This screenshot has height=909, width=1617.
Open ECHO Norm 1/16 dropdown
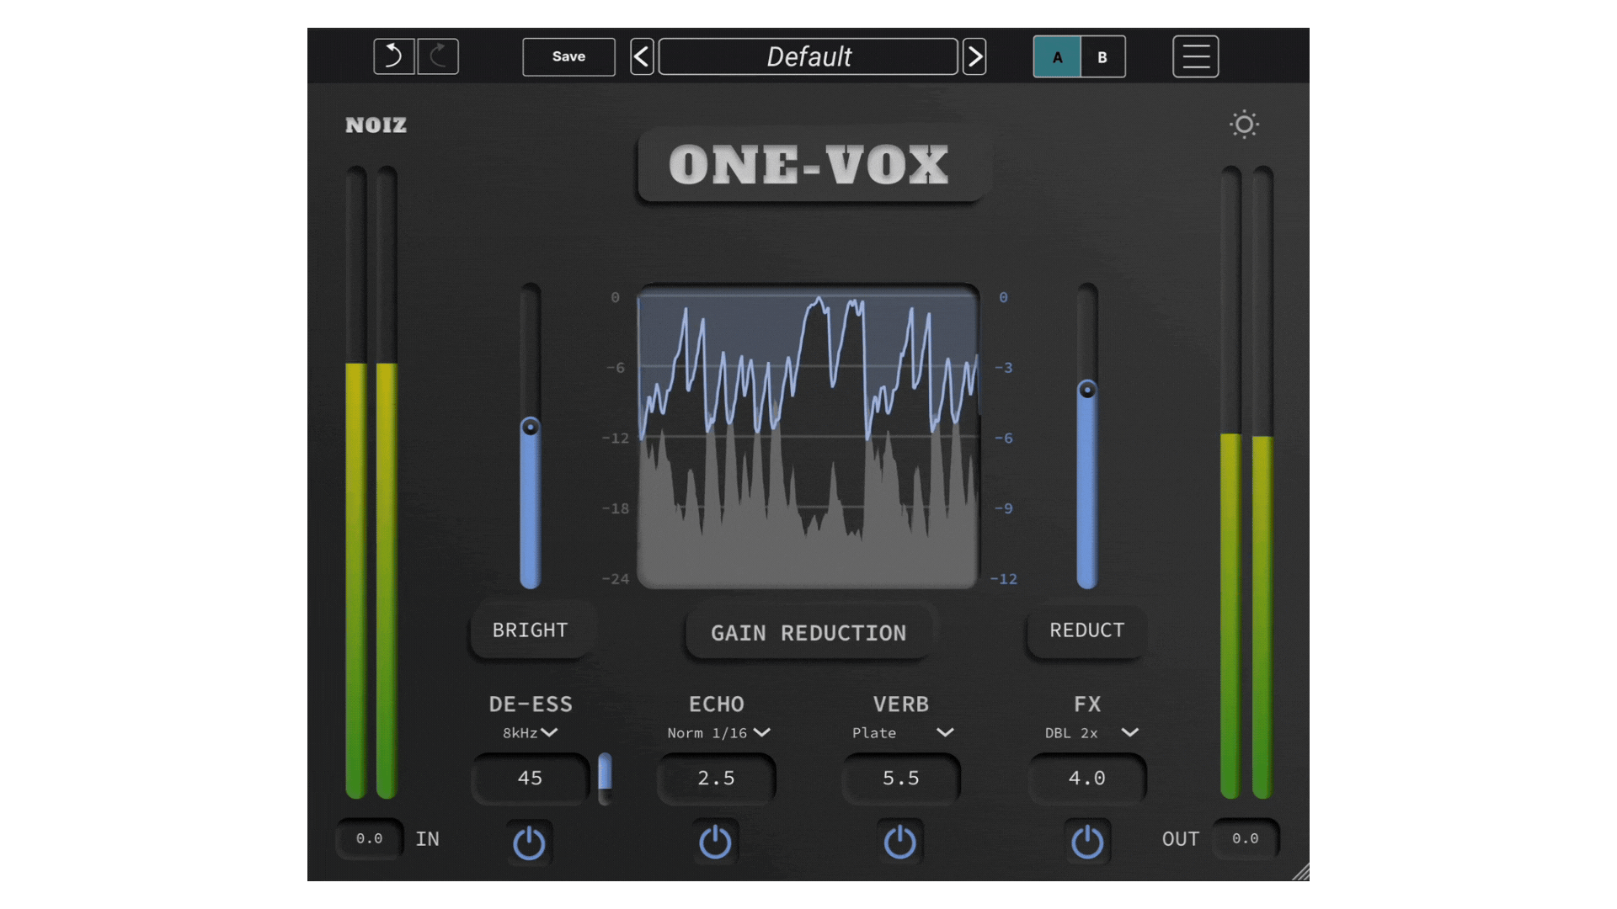[x=718, y=733]
